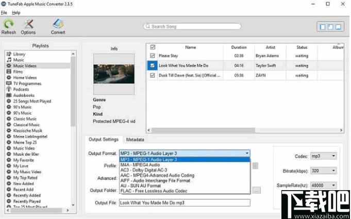The image size is (351, 219).
Task: Click gear icon beside My Love
Action: click(x=9, y=166)
